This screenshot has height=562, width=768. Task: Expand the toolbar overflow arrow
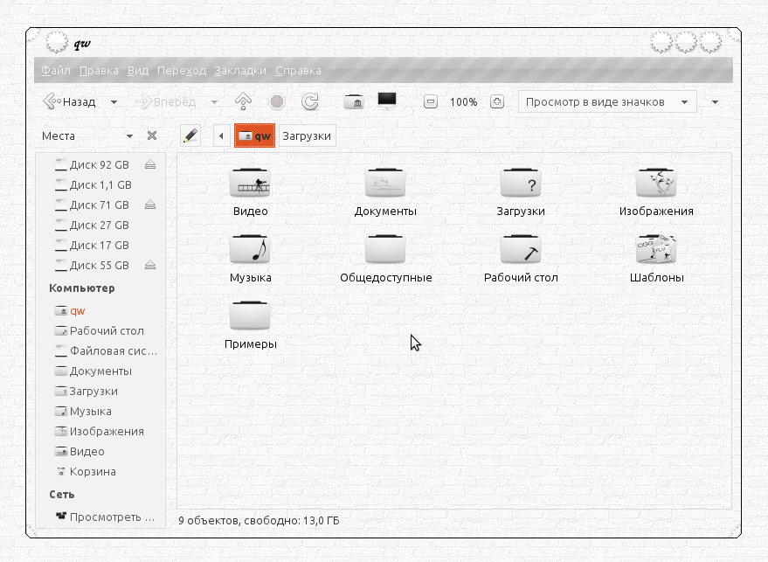[x=715, y=102]
